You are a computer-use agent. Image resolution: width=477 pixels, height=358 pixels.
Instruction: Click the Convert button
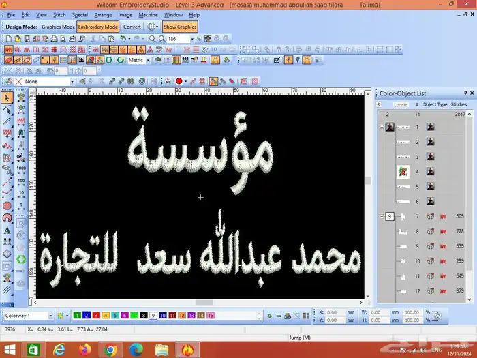(132, 27)
